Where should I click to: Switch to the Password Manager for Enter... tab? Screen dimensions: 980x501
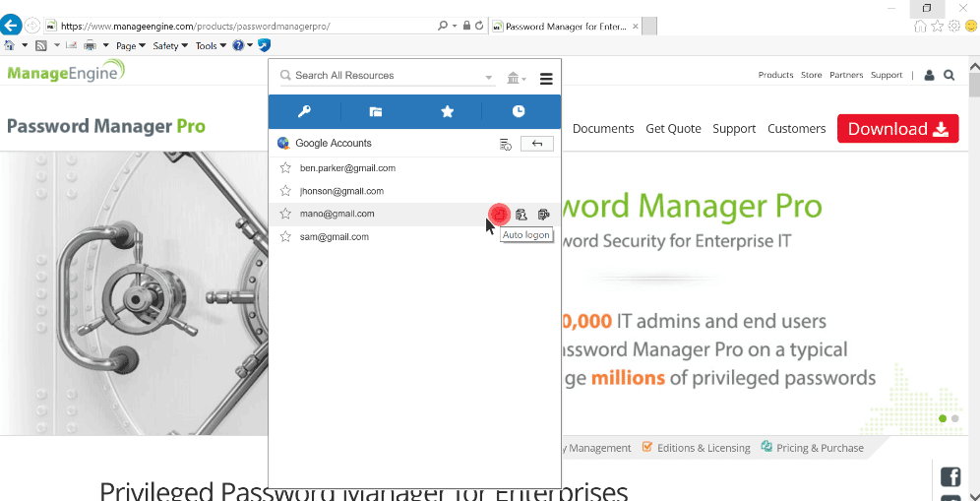click(x=565, y=27)
